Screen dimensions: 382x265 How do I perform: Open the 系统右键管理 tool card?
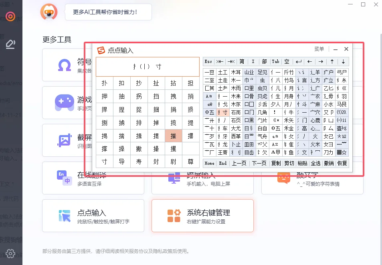(202, 216)
